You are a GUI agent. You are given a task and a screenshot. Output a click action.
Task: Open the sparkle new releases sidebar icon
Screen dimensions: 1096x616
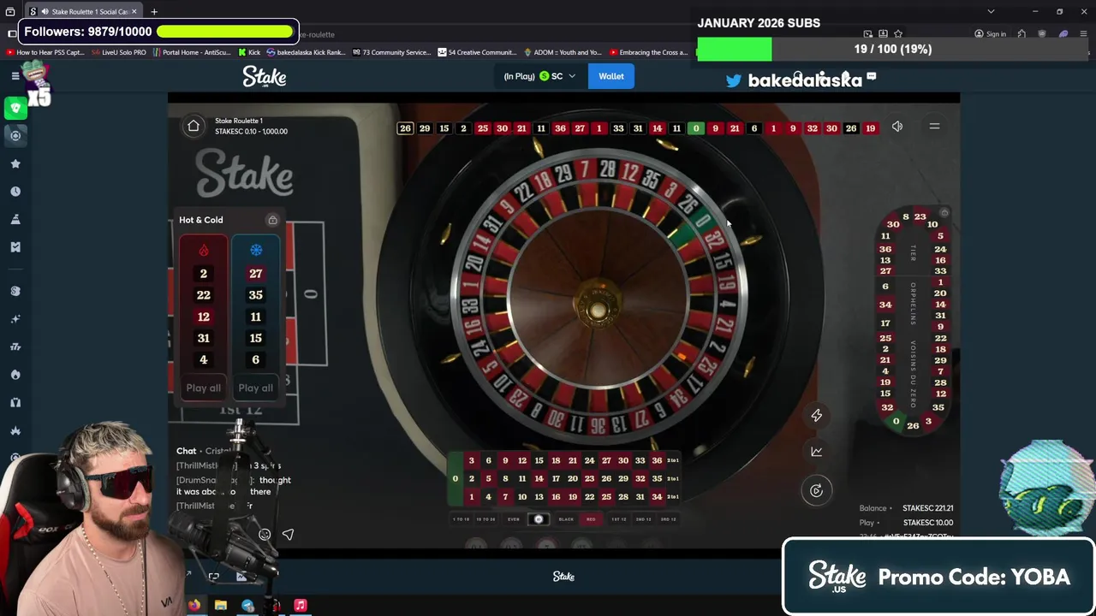click(x=15, y=319)
